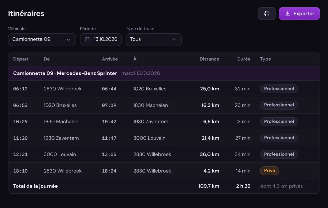Click departure time 12:31
The height and width of the screenshot is (208, 328).
[21, 154]
